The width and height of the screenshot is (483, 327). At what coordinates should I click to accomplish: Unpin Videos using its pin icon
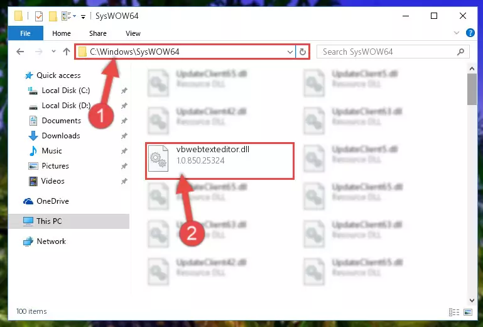[x=124, y=181]
